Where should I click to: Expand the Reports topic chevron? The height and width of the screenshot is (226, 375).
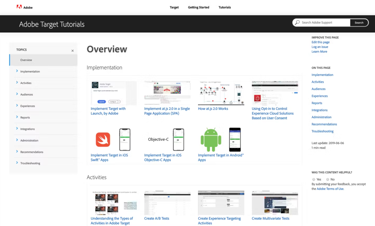pos(17,117)
